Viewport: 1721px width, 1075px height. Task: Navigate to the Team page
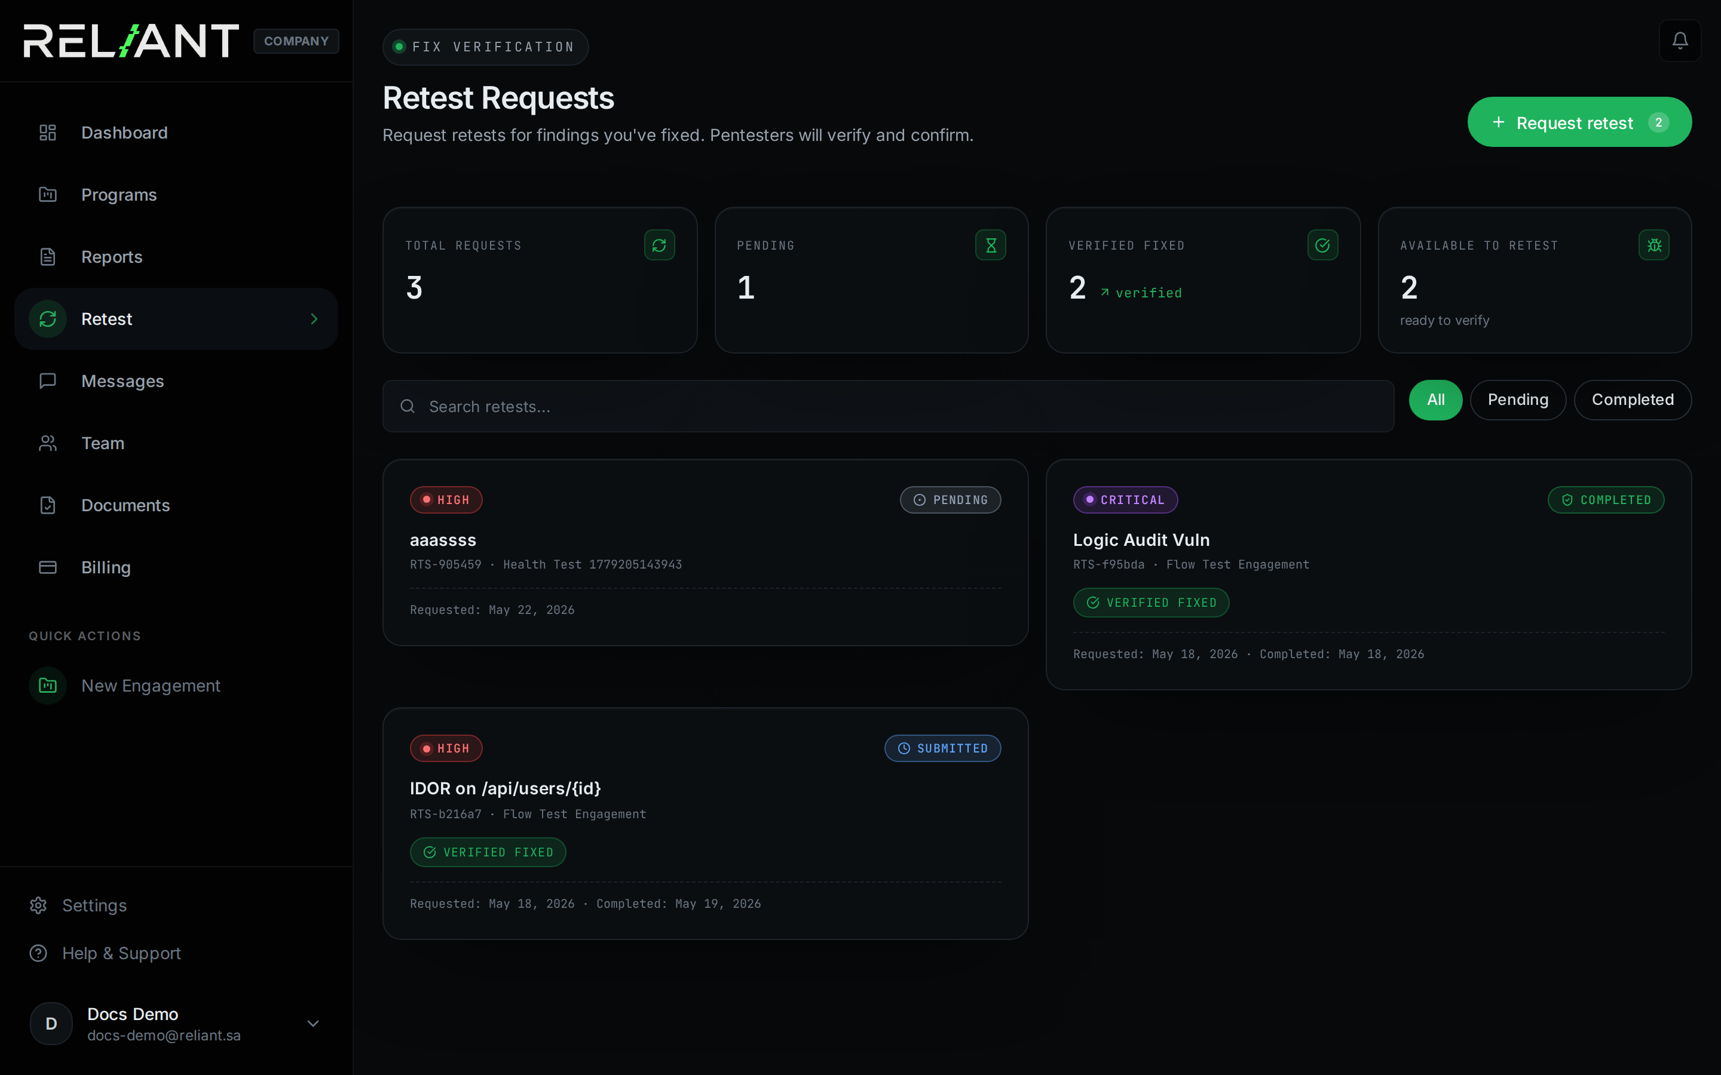[x=176, y=443]
